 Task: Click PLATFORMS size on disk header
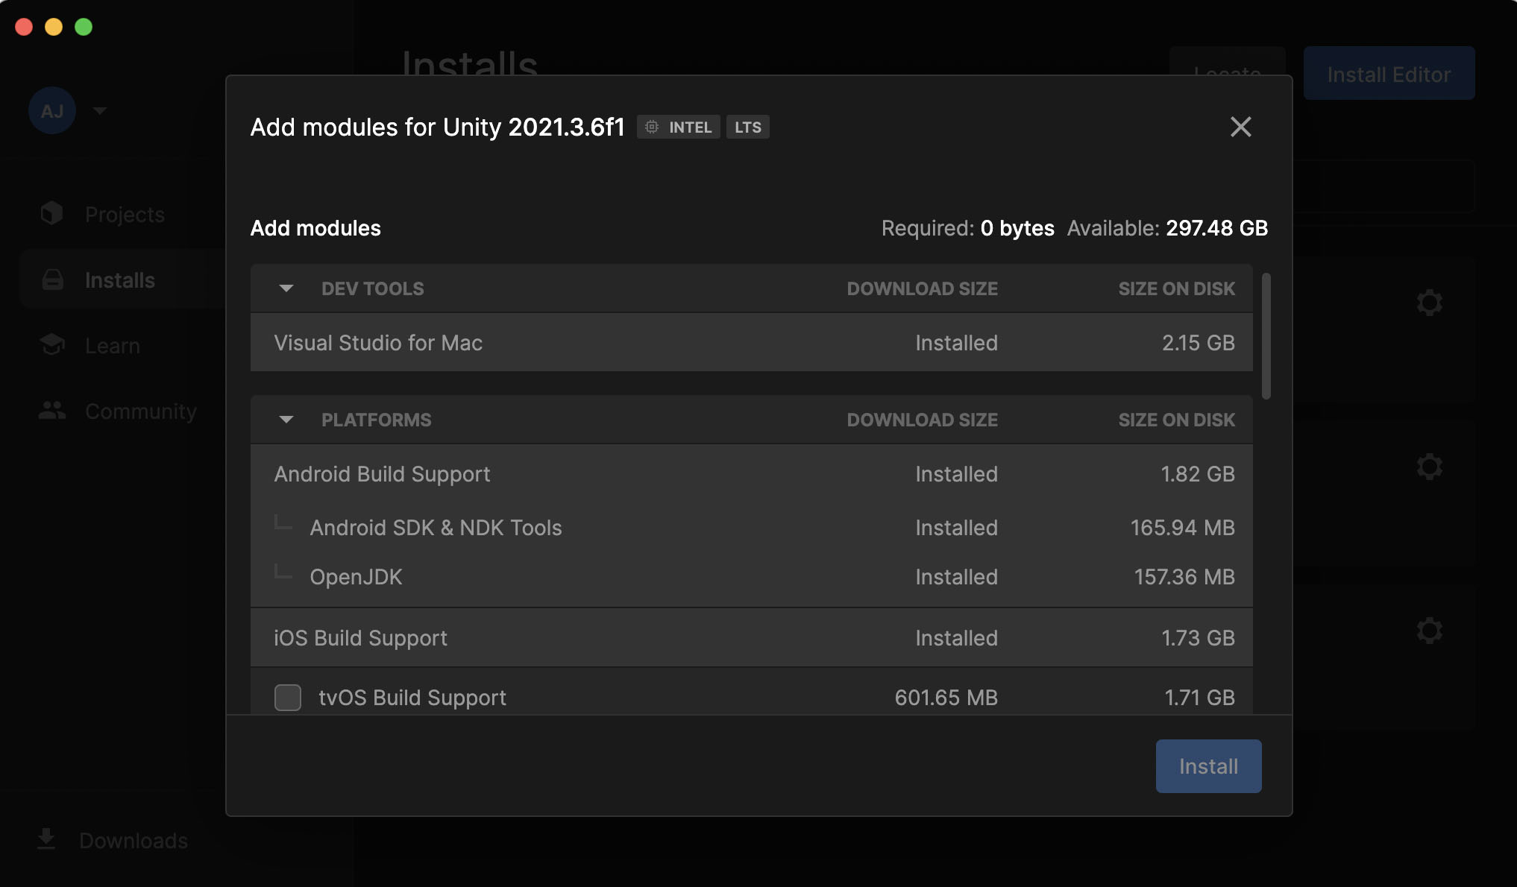click(x=1176, y=420)
